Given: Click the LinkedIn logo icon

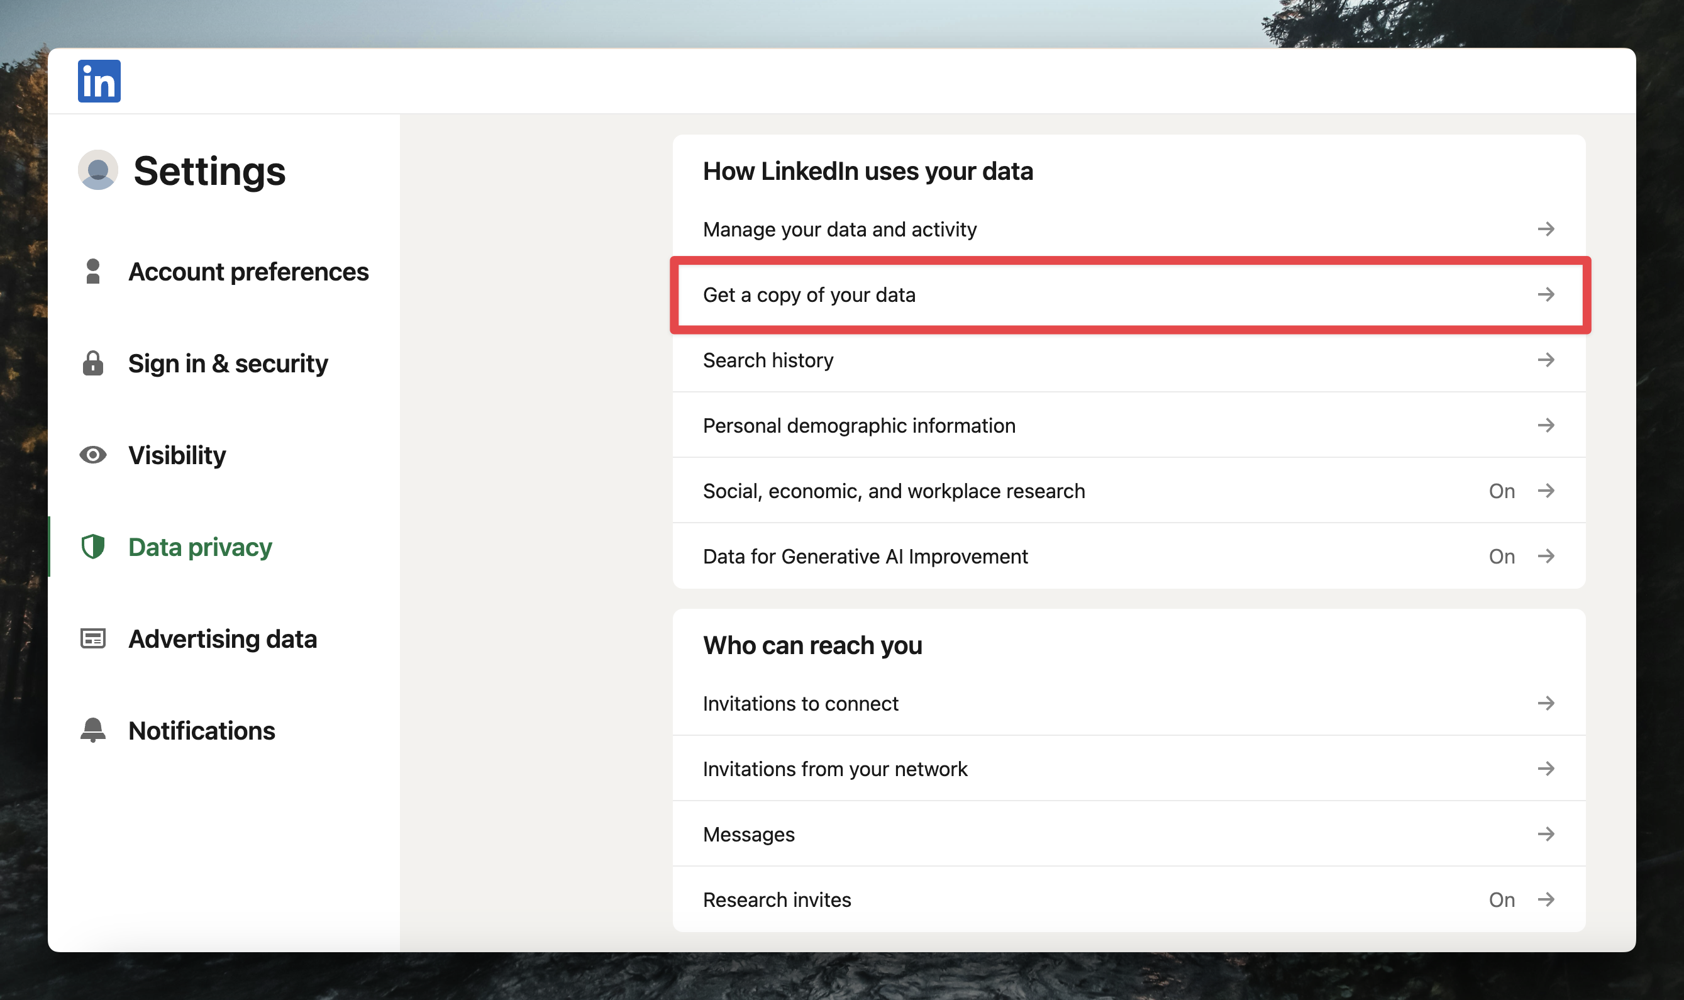Looking at the screenshot, I should 99,81.
